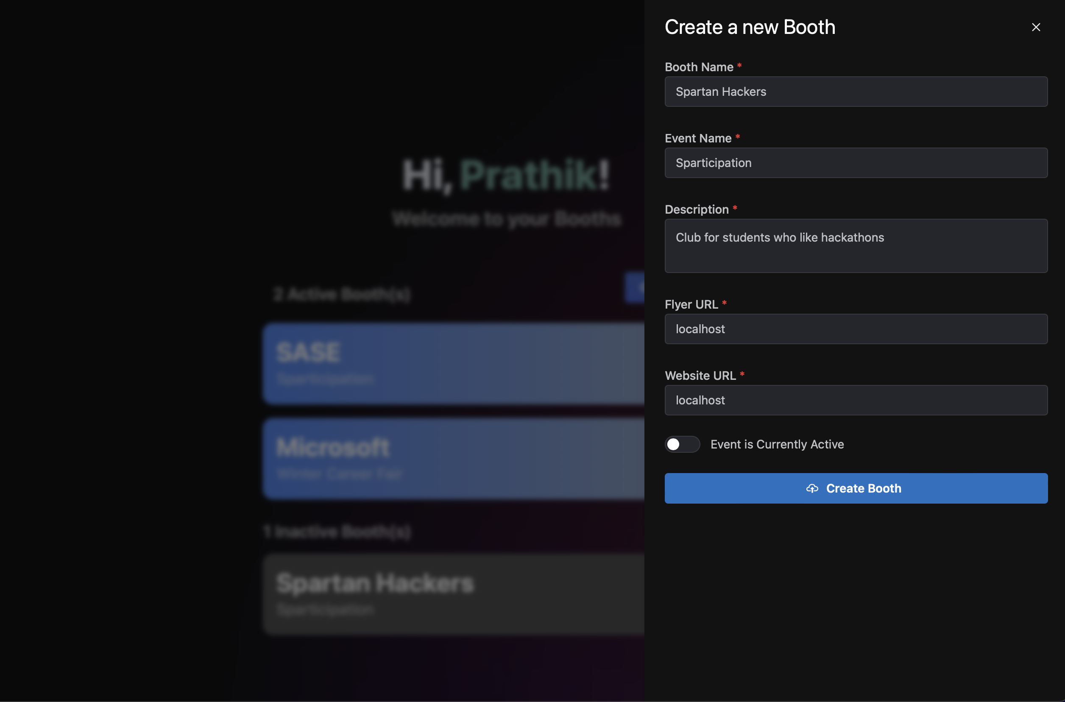Toggle the Event is Currently Active switch
This screenshot has width=1065, height=702.
coord(682,444)
